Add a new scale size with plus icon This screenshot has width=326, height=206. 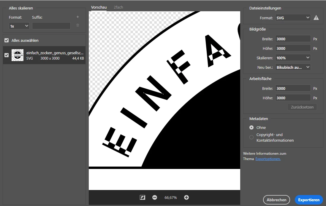pyautogui.click(x=78, y=17)
